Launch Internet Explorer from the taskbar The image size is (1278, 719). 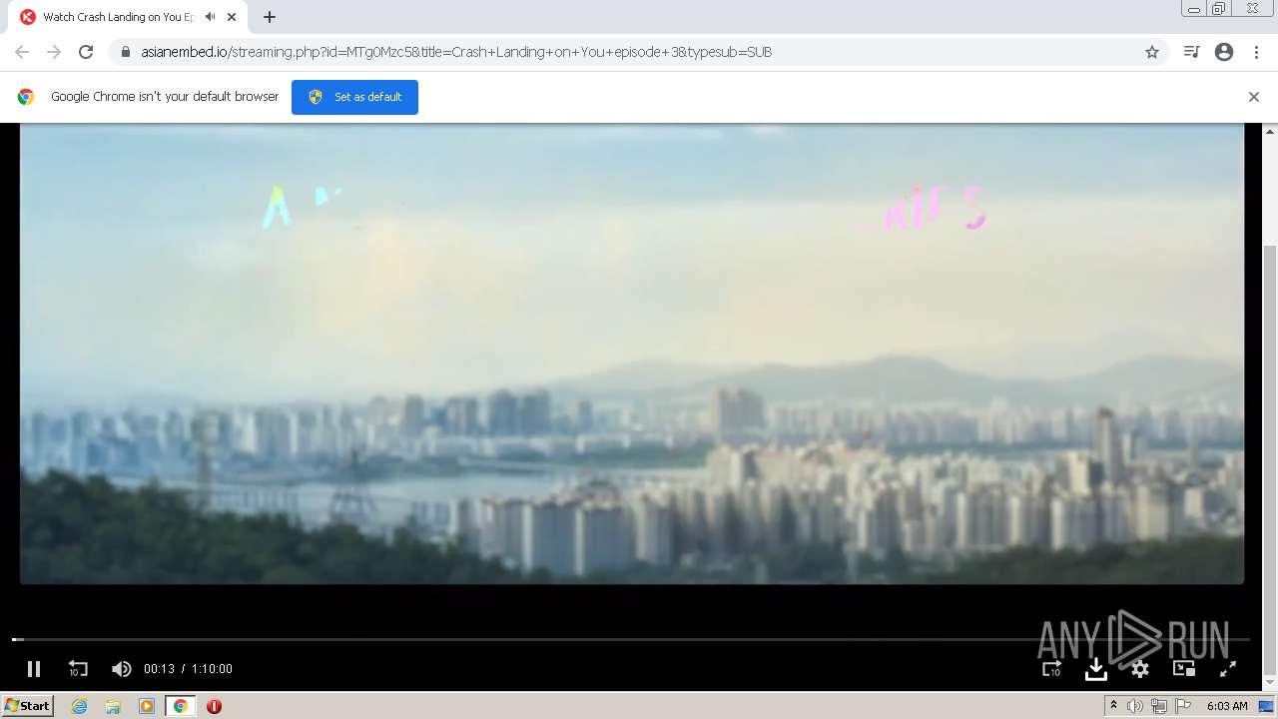80,706
